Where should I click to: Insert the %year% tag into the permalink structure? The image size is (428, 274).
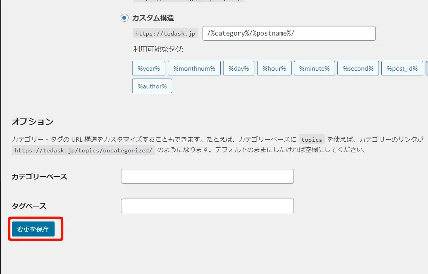tap(148, 68)
